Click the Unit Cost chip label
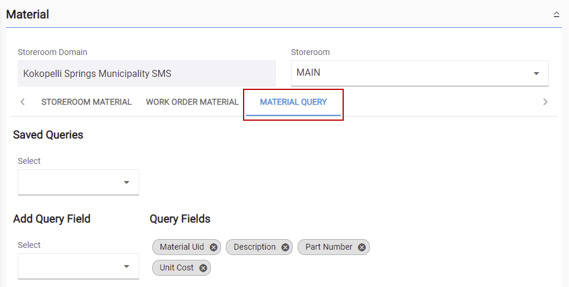This screenshot has width=569, height=287. tap(177, 267)
